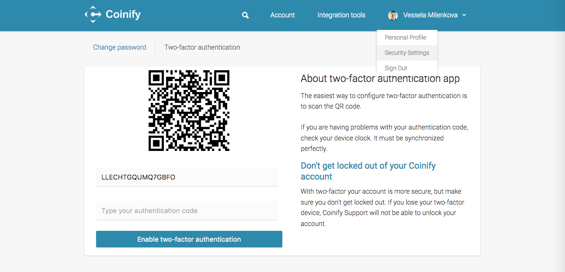The width and height of the screenshot is (565, 272).
Task: Choose Security Settings in the dropdown
Action: click(x=407, y=53)
